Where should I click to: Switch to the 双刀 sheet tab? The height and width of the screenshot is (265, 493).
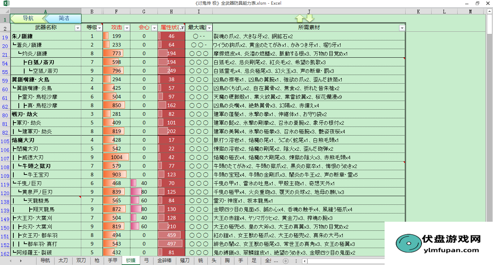[81, 260]
